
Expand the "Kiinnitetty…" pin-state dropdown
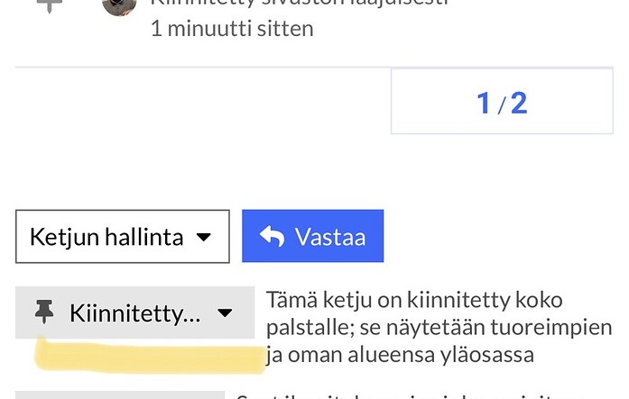point(134,313)
